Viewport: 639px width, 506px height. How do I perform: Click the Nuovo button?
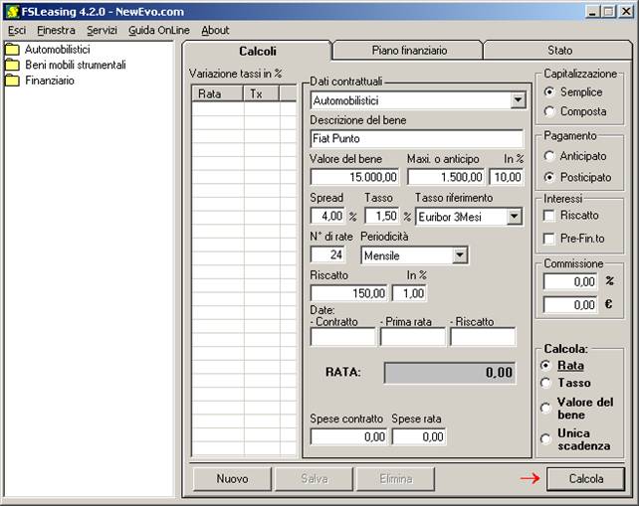(x=232, y=479)
